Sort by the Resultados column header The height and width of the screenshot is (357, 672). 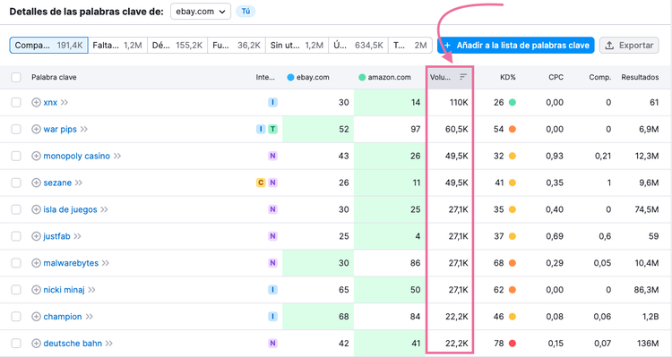[x=640, y=77]
